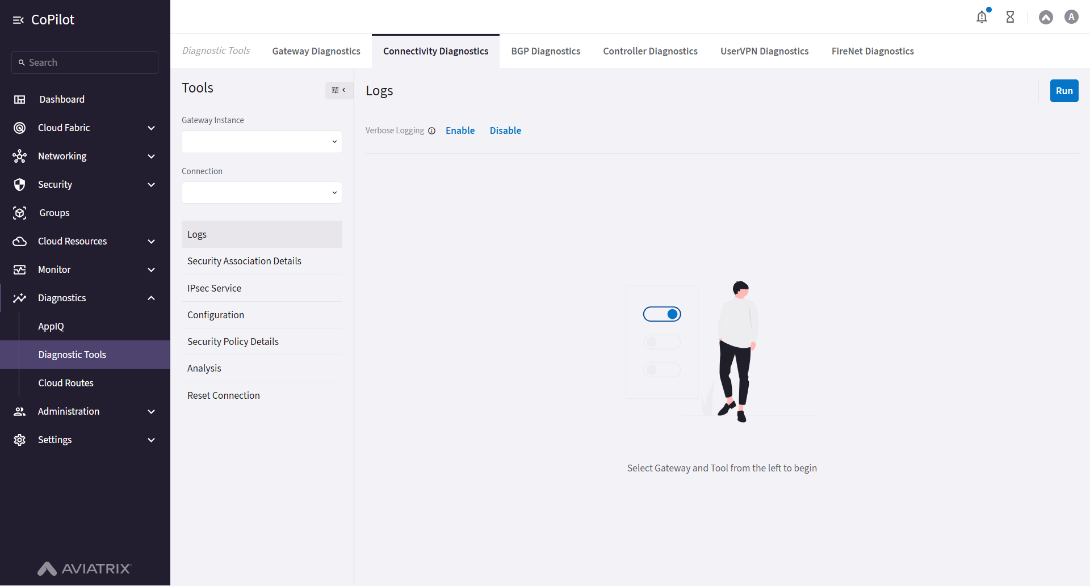Click the Run button
The height and width of the screenshot is (586, 1090).
click(x=1064, y=91)
